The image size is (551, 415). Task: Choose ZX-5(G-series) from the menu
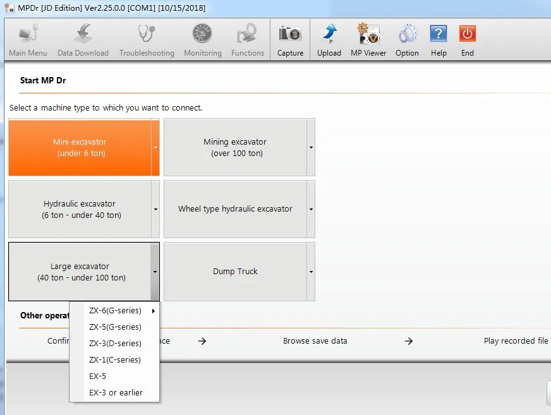point(114,327)
